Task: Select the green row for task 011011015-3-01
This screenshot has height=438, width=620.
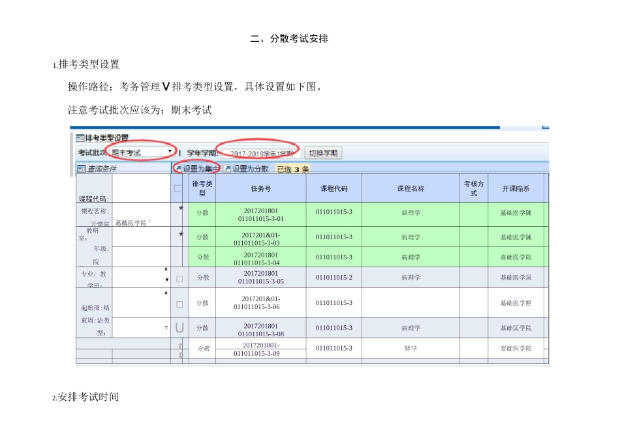Action: (x=260, y=214)
